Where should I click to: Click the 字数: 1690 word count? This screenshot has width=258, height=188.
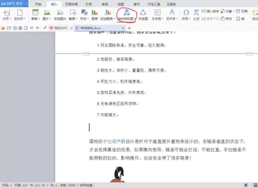pos(67,186)
